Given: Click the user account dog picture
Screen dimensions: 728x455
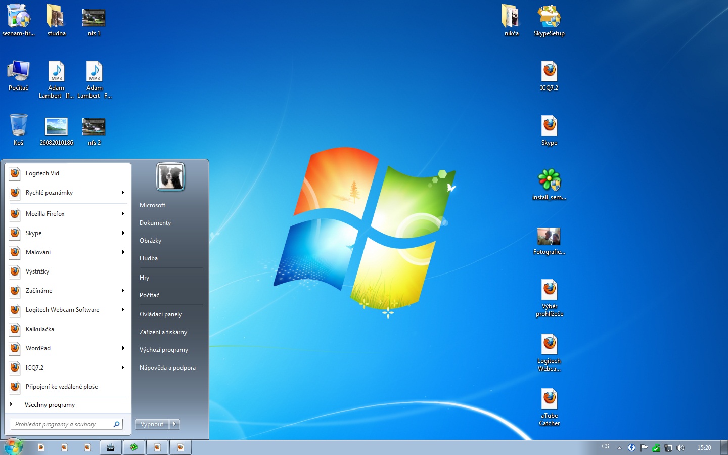Looking at the screenshot, I should point(170,176).
